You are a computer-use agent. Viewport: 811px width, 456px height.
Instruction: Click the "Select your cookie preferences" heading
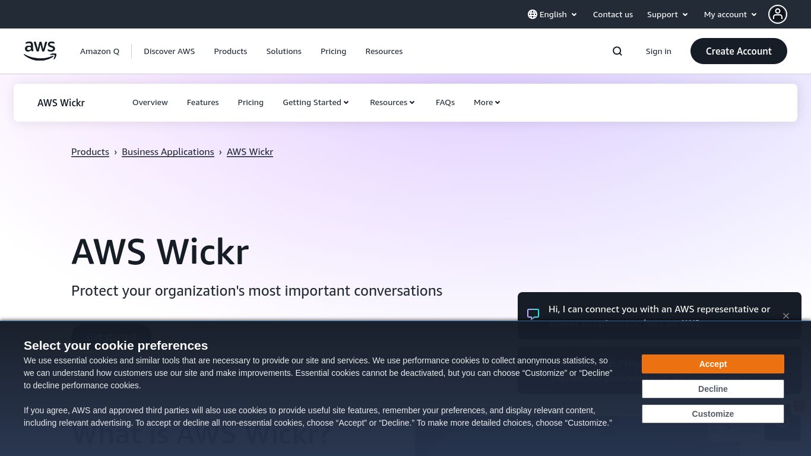pyautogui.click(x=116, y=346)
